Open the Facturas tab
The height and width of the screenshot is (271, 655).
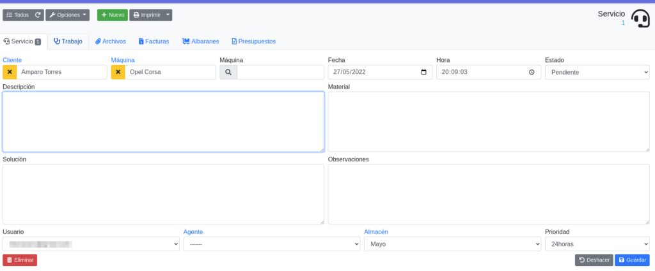click(154, 41)
